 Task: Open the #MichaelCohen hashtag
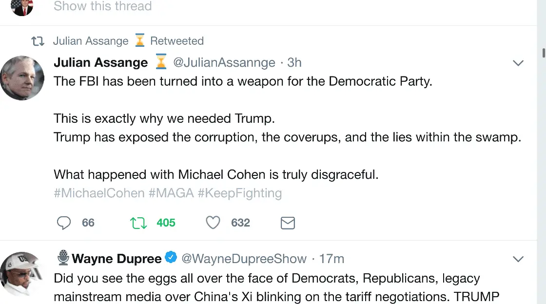(x=99, y=193)
